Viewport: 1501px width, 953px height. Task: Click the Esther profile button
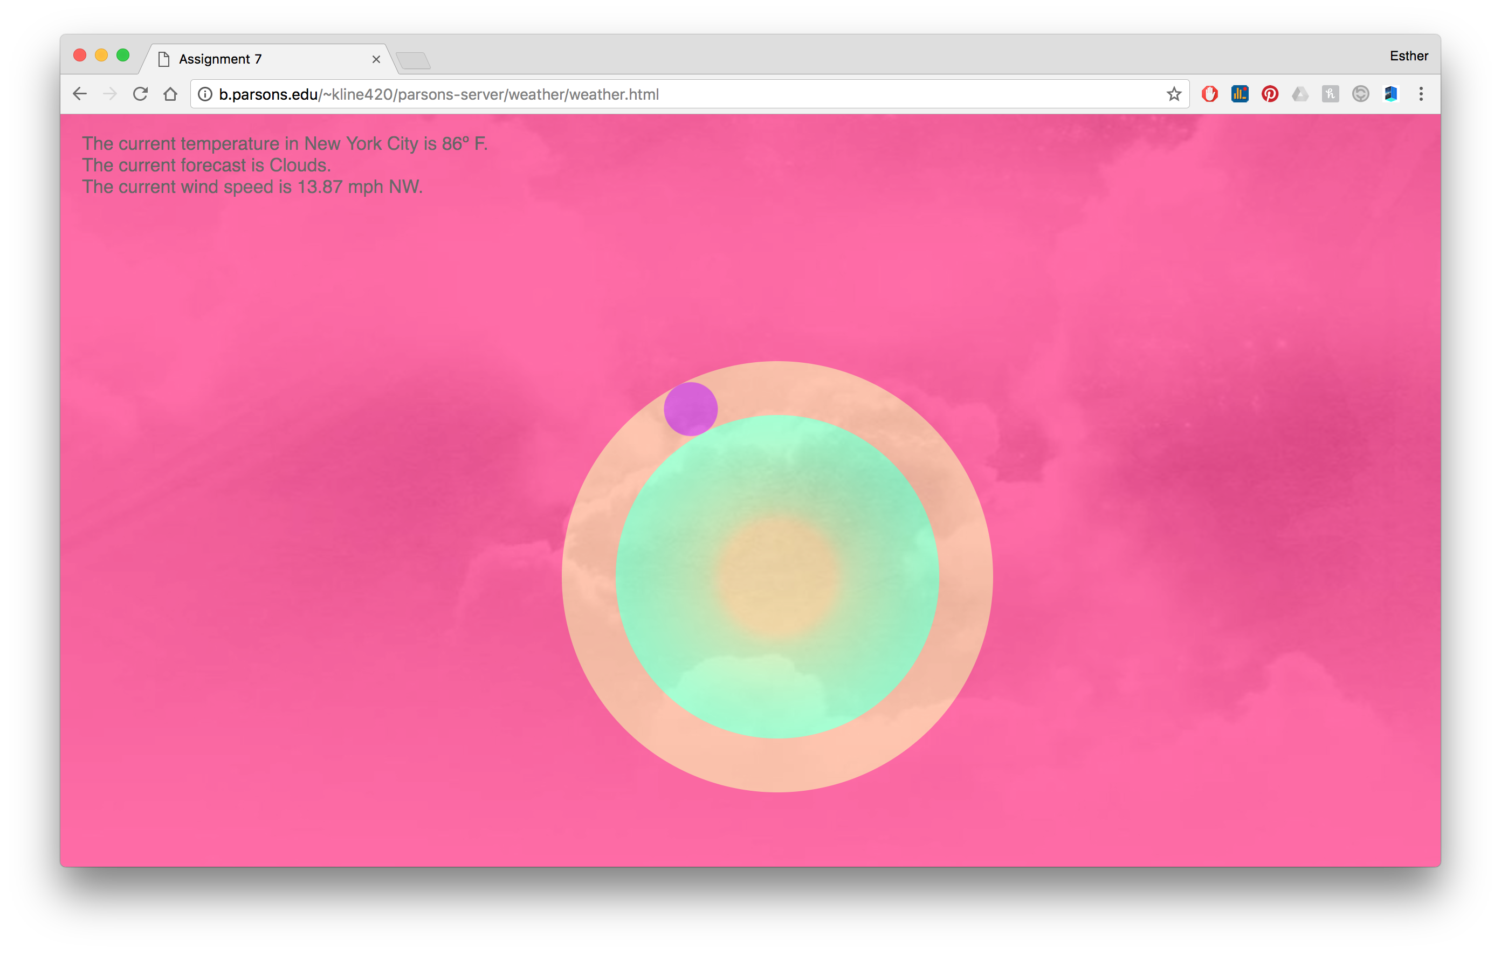coord(1408,56)
